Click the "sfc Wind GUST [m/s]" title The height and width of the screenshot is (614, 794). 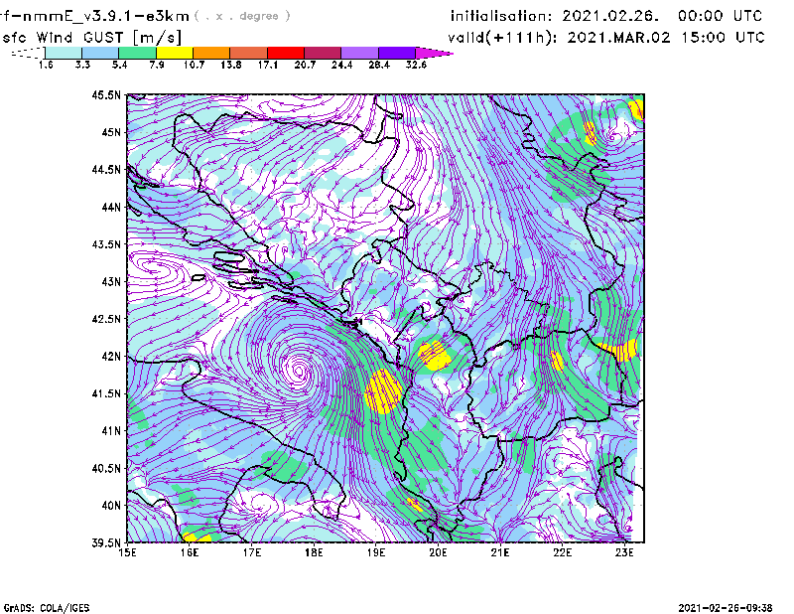click(x=92, y=38)
